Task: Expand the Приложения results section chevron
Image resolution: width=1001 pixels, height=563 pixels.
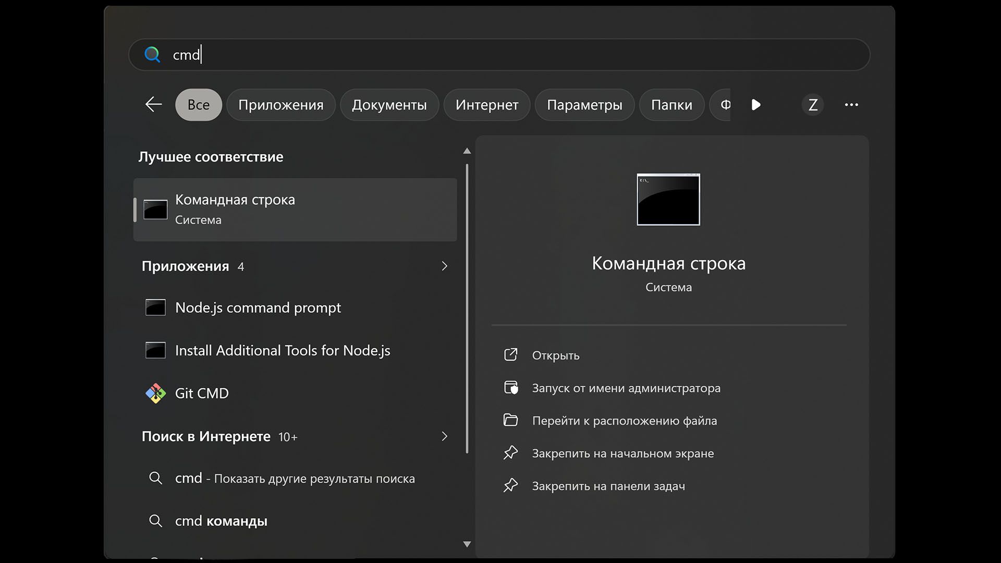Action: pyautogui.click(x=444, y=266)
